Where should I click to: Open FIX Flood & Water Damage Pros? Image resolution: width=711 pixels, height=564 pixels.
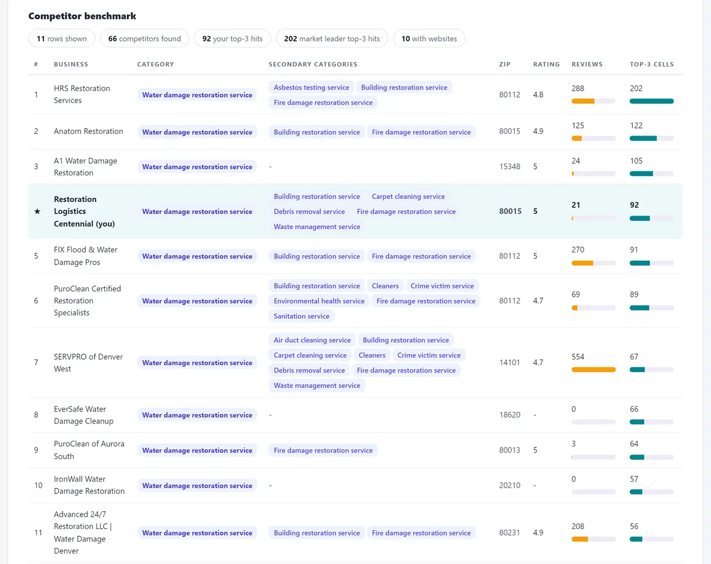[x=85, y=256]
